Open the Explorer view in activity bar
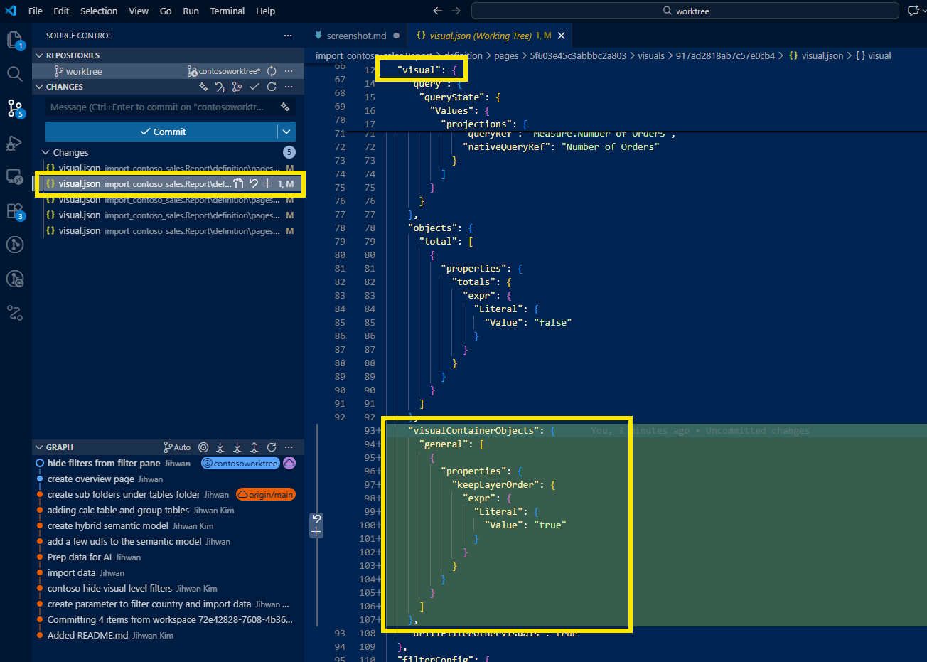927x662 pixels. (x=15, y=40)
